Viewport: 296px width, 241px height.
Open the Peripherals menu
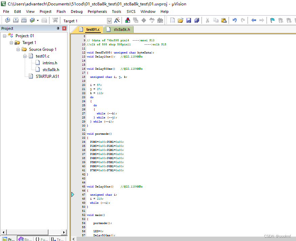coord(97,11)
